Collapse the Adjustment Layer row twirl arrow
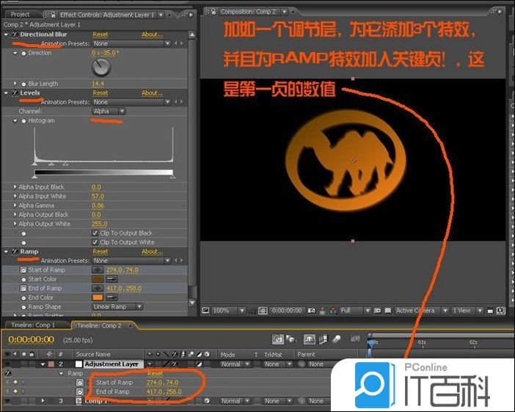This screenshot has width=515, height=412. pyautogui.click(x=43, y=364)
